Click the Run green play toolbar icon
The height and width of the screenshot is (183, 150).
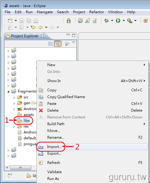(x=118, y=21)
